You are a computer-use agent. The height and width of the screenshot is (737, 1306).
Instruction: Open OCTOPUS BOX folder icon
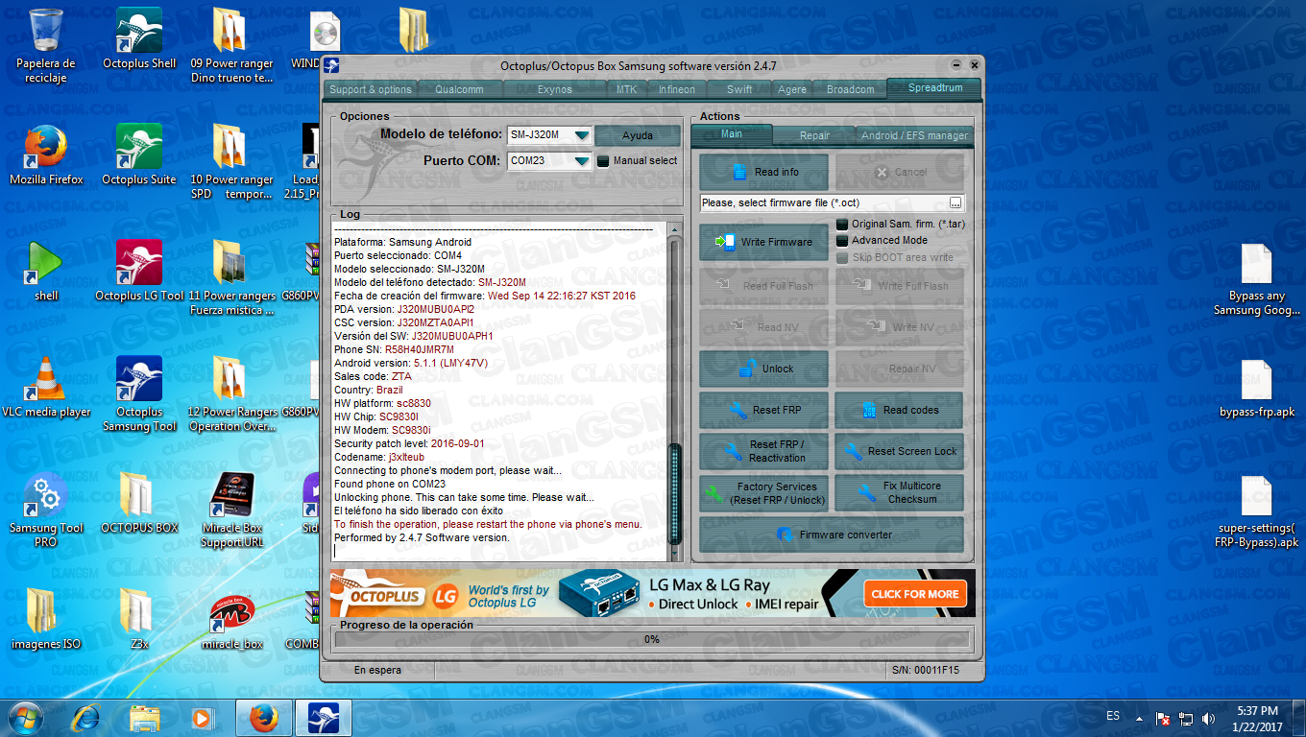139,503
